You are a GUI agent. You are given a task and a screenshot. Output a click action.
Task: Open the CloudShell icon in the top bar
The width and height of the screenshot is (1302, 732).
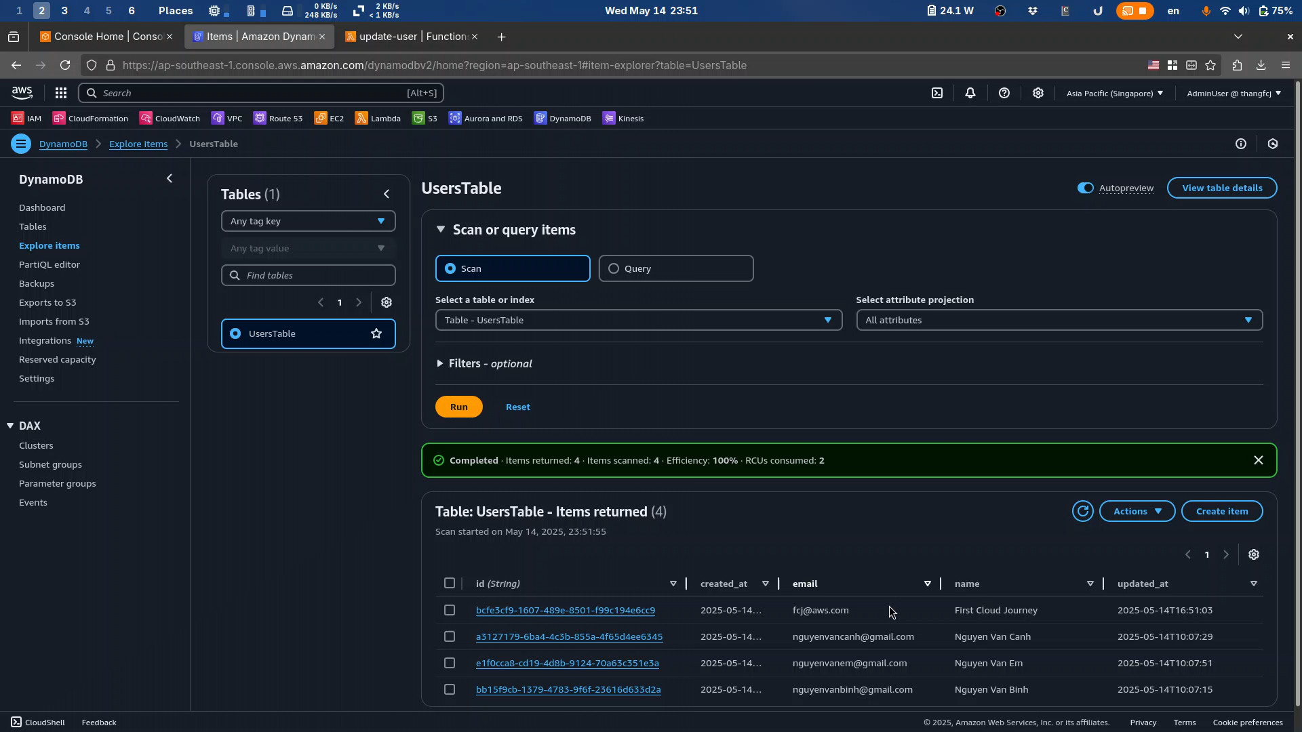(937, 93)
